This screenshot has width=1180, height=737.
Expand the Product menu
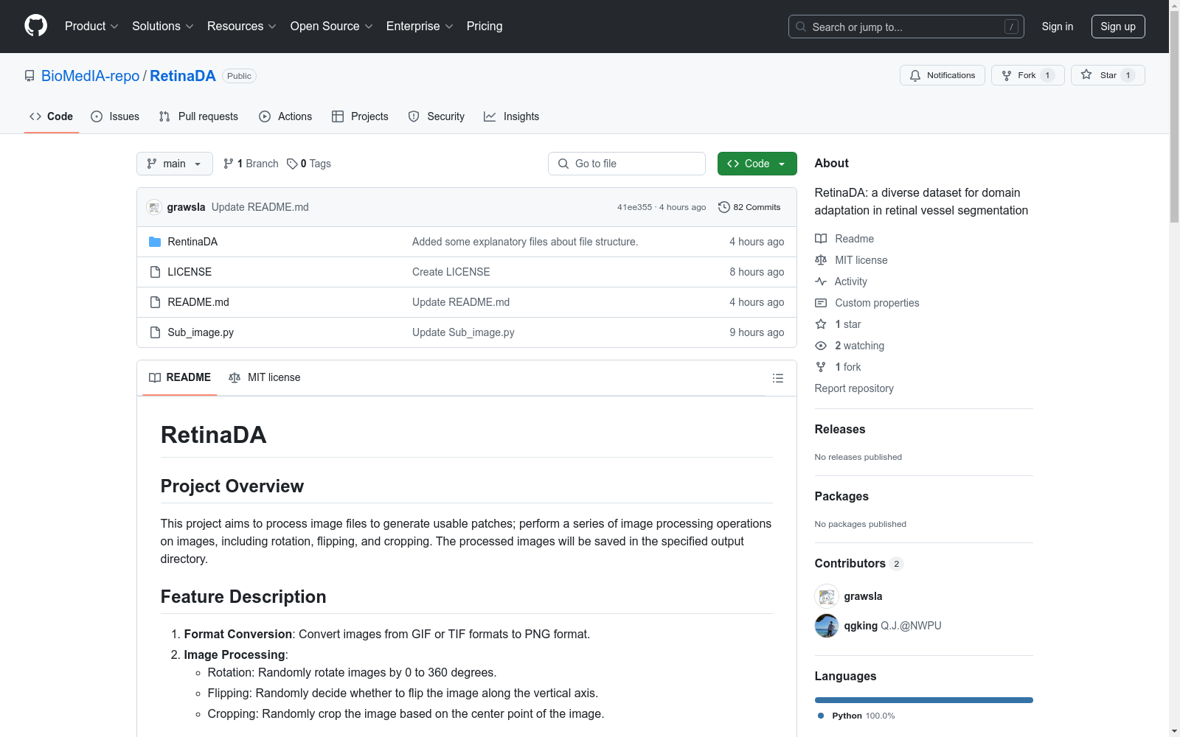tap(91, 27)
